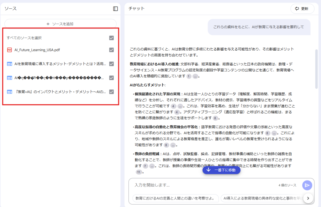Select the チャット panel header
The width and height of the screenshot is (321, 207).
click(x=137, y=9)
